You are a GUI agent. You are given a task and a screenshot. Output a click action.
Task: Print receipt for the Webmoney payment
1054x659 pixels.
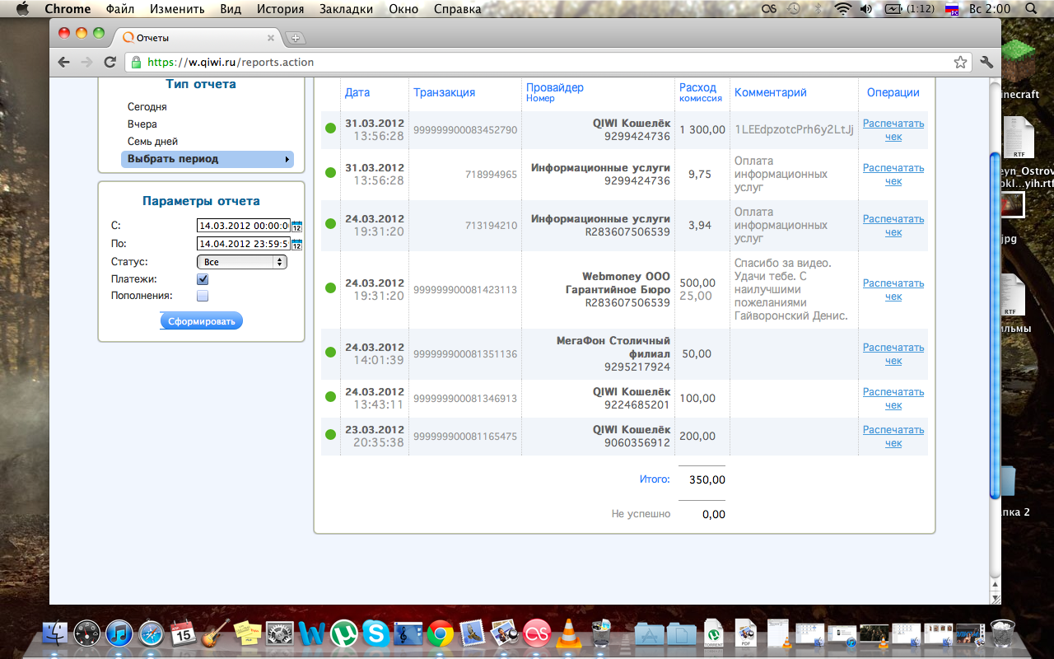(893, 290)
